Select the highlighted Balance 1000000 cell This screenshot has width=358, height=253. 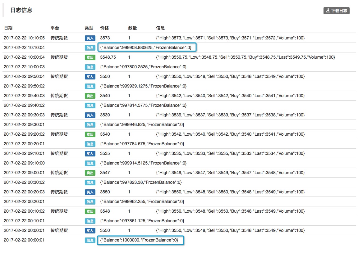point(140,240)
